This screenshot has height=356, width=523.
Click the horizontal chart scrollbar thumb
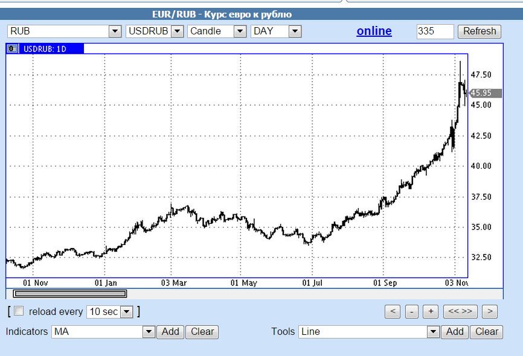[70, 294]
